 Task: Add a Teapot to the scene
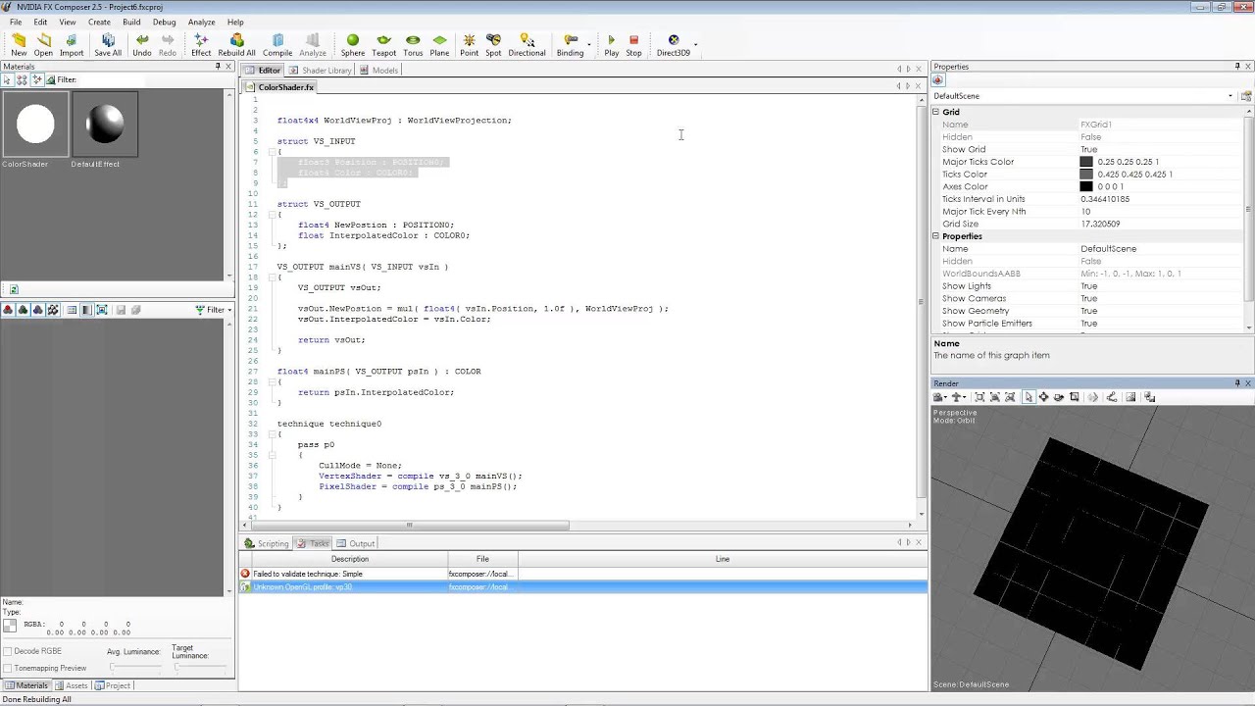[x=383, y=45]
